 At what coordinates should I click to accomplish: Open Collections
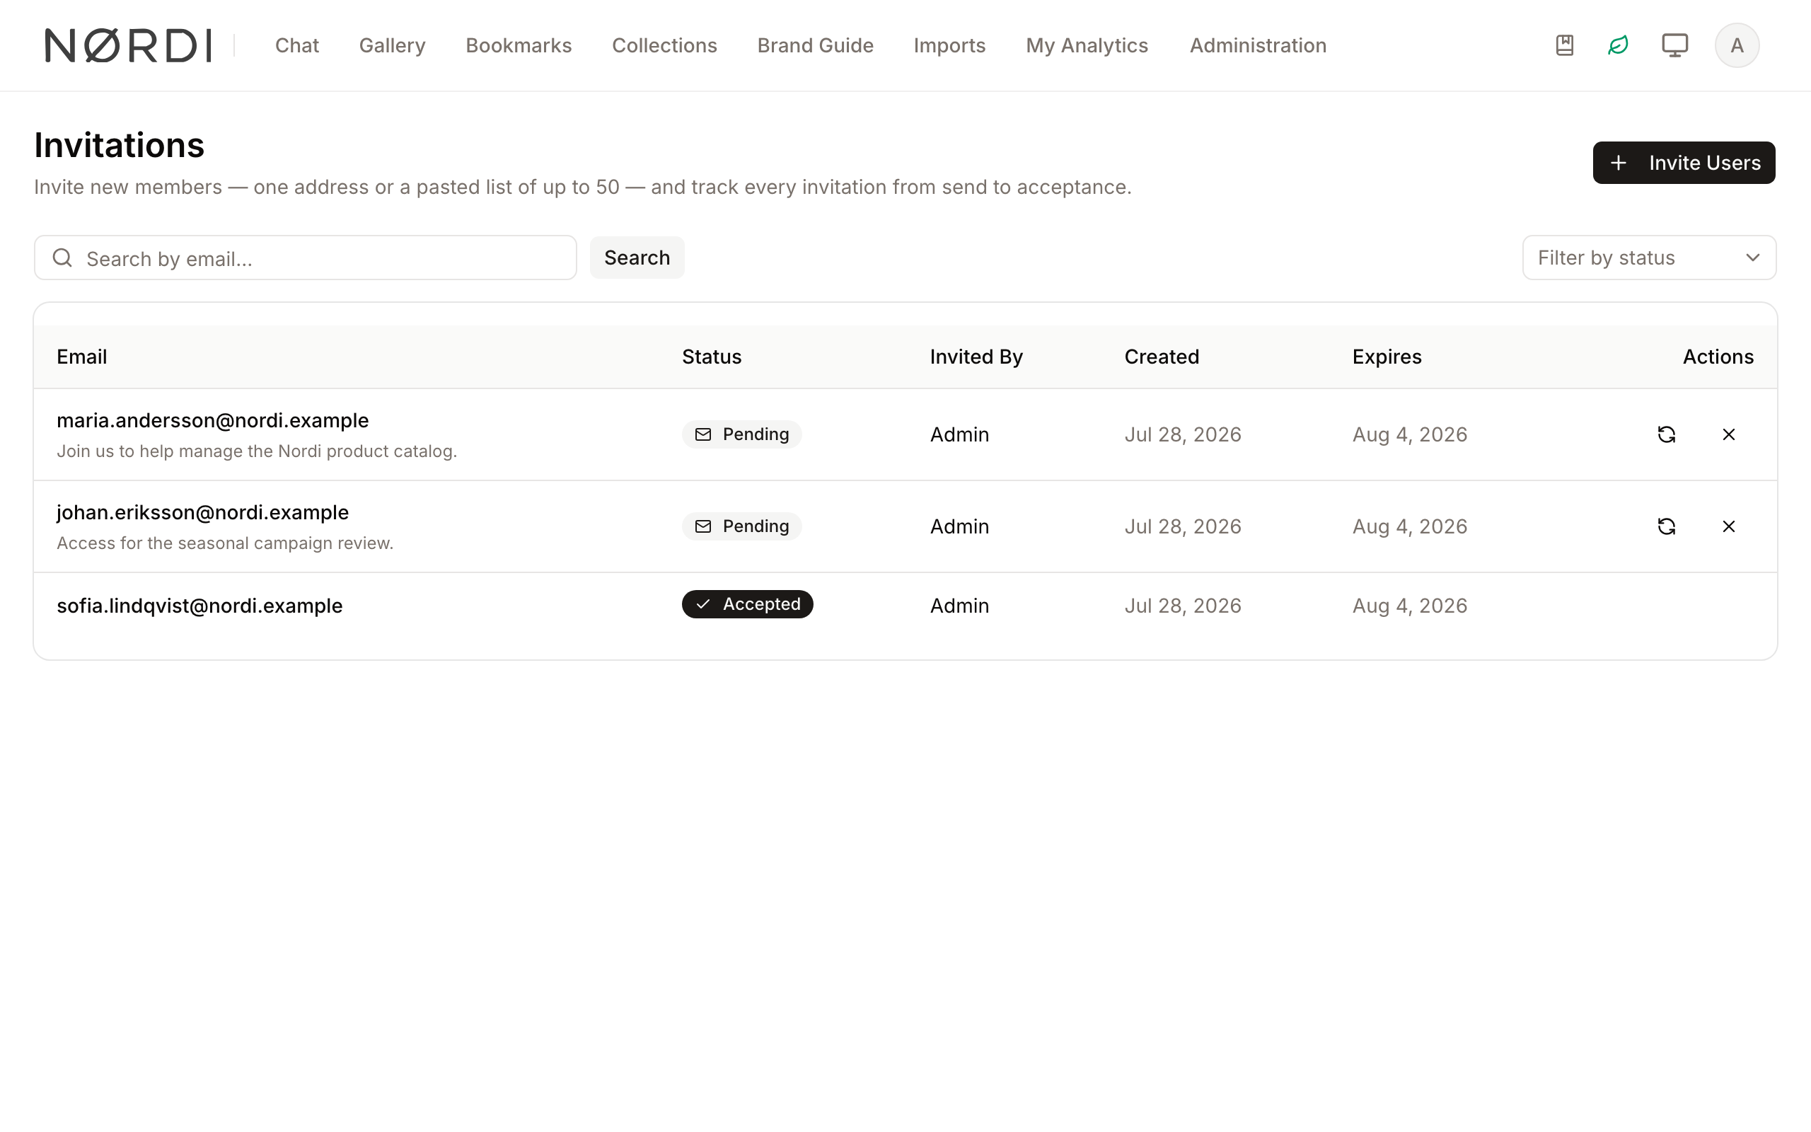(664, 46)
